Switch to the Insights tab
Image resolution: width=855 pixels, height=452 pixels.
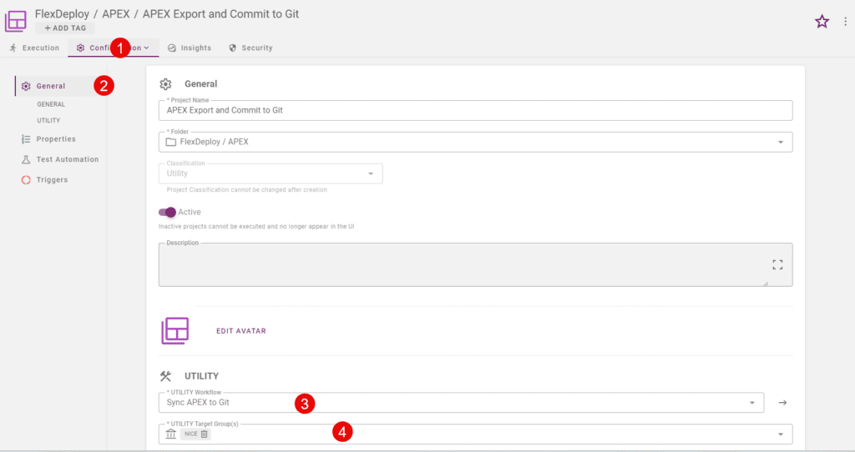[190, 48]
